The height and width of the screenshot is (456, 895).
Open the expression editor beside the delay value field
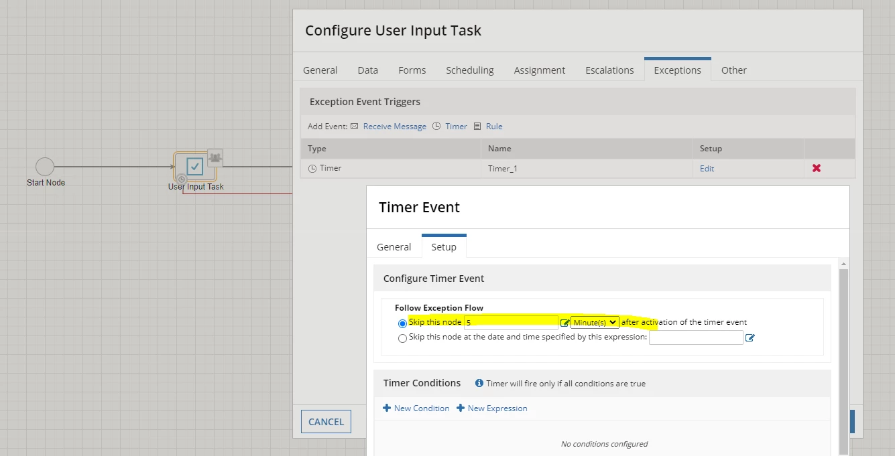pyautogui.click(x=564, y=323)
